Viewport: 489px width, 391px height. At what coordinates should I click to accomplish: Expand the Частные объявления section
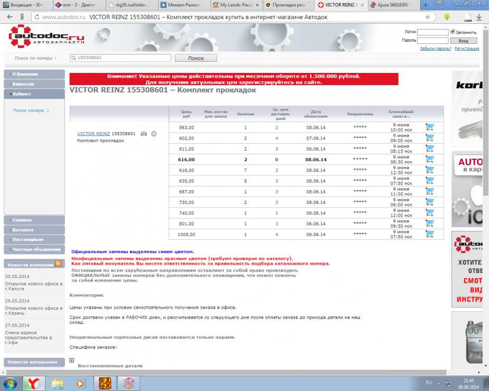pos(34,249)
